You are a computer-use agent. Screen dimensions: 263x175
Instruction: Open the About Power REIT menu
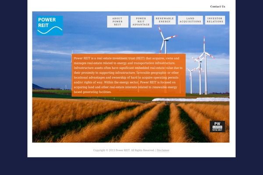(x=117, y=21)
